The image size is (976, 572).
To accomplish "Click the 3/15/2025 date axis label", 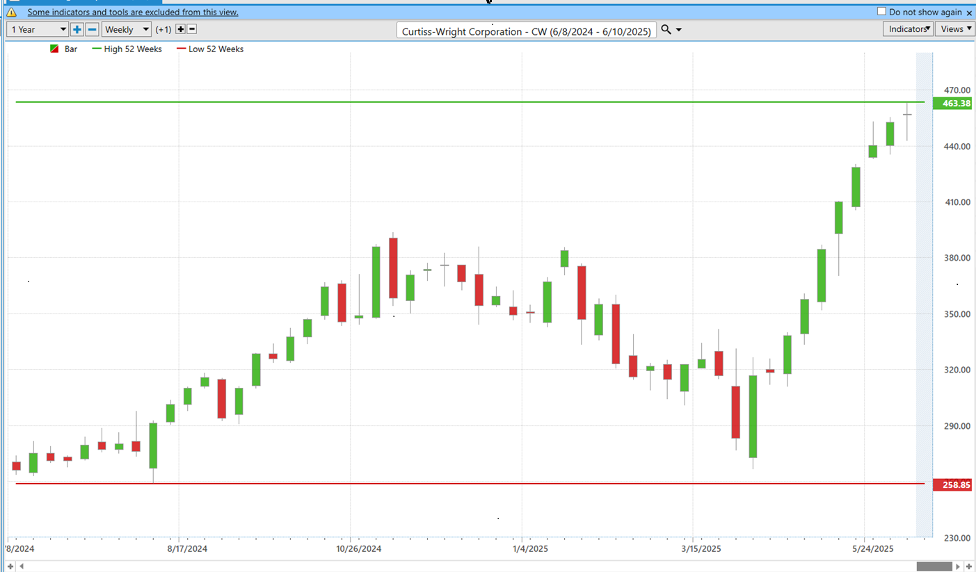I will point(701,548).
